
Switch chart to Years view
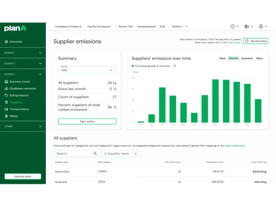(x=259, y=59)
